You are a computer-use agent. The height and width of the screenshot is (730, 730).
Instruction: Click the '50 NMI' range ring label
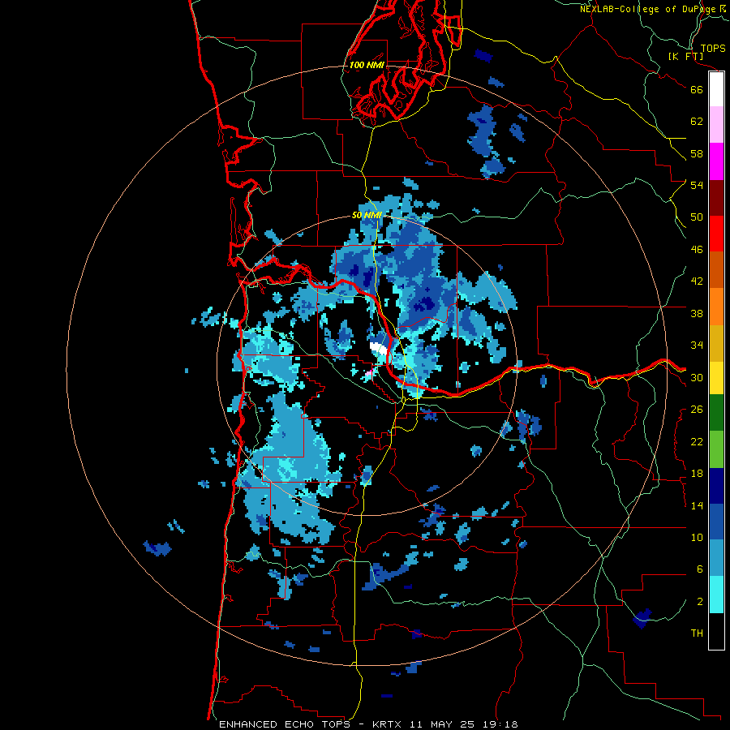[367, 215]
